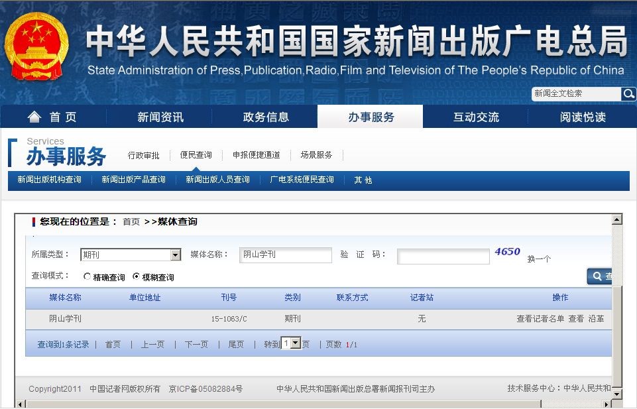Click 查看记者名单 for 阴山学刊
Image resolution: width=637 pixels, height=409 pixels.
[x=540, y=319]
